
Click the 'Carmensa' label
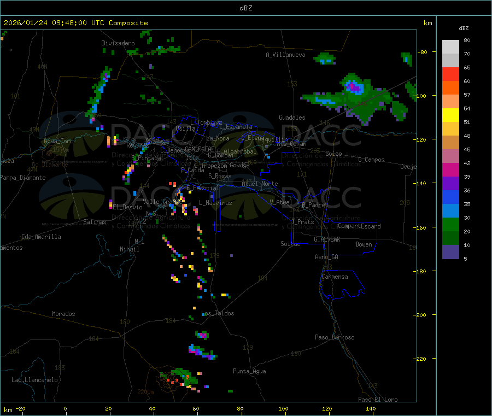click(335, 277)
